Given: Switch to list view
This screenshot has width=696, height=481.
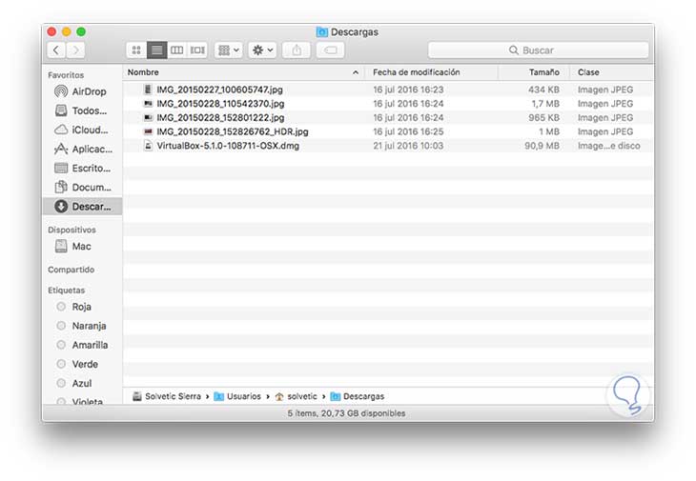Looking at the screenshot, I should (x=156, y=50).
